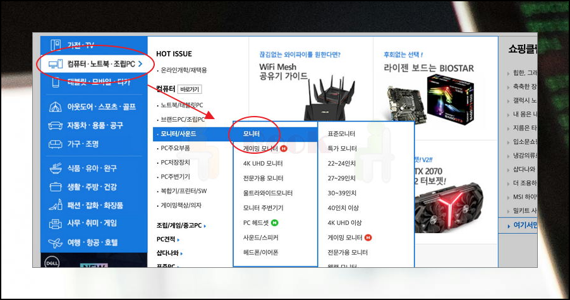Image resolution: width=570 pixels, height=300 pixels.
Task: Select highlighted 모니터 in flyout
Action: click(x=252, y=134)
